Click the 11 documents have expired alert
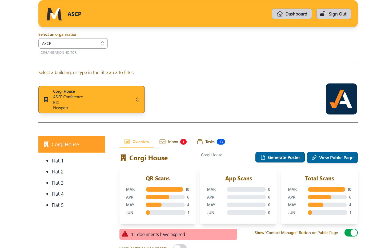 pos(178,234)
